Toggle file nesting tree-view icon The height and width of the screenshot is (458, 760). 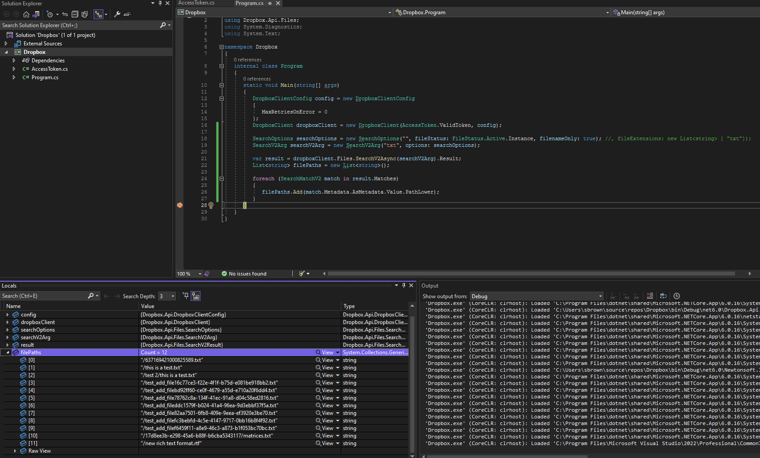[98, 14]
